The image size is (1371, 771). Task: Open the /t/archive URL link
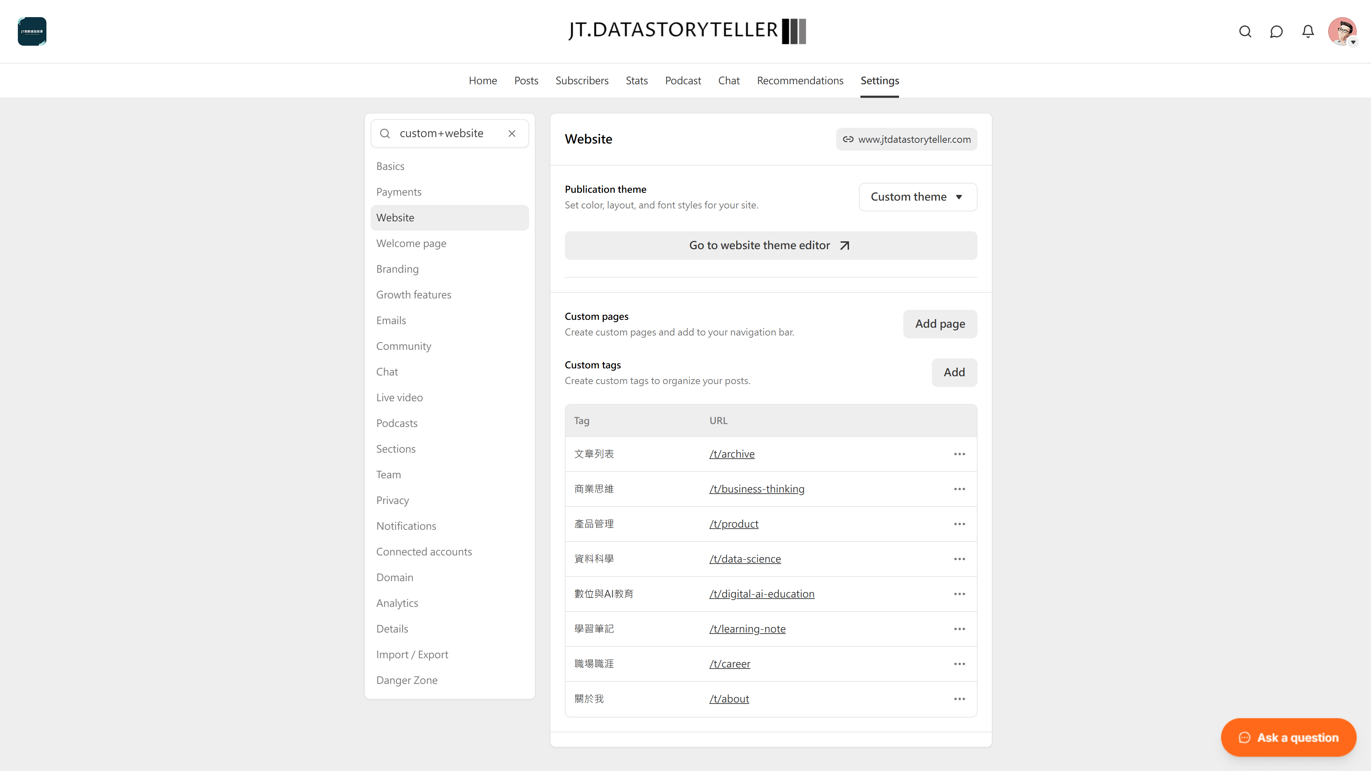(x=732, y=454)
